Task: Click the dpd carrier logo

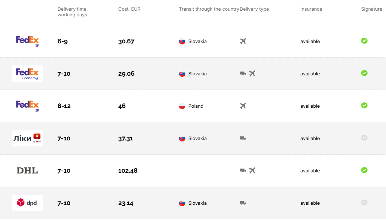Action: tap(27, 203)
